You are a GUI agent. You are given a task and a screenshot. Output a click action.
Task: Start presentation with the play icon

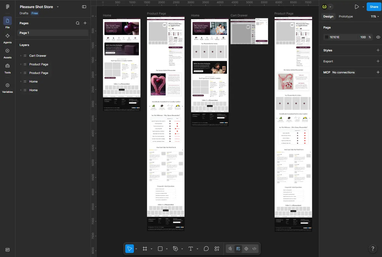pos(357,7)
